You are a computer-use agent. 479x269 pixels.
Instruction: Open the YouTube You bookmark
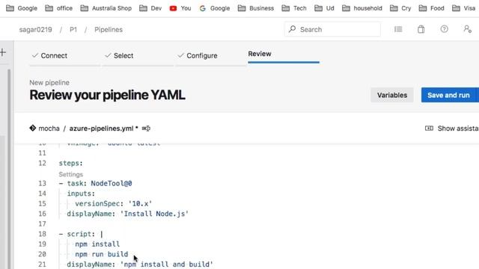(x=180, y=8)
